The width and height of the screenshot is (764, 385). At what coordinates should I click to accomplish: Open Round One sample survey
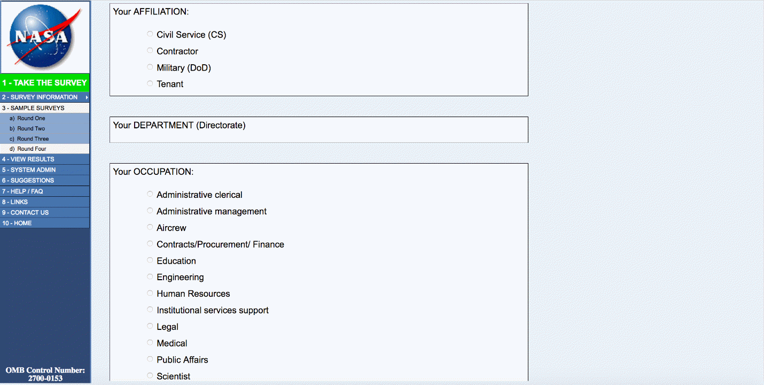point(31,118)
